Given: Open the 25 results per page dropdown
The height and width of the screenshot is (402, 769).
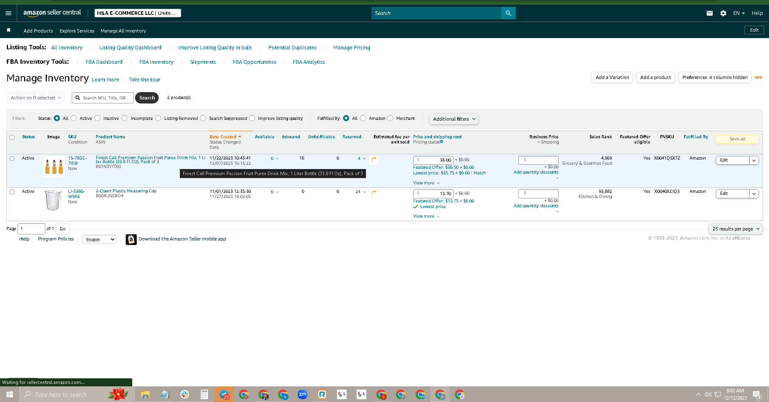Looking at the screenshot, I should pyautogui.click(x=736, y=229).
